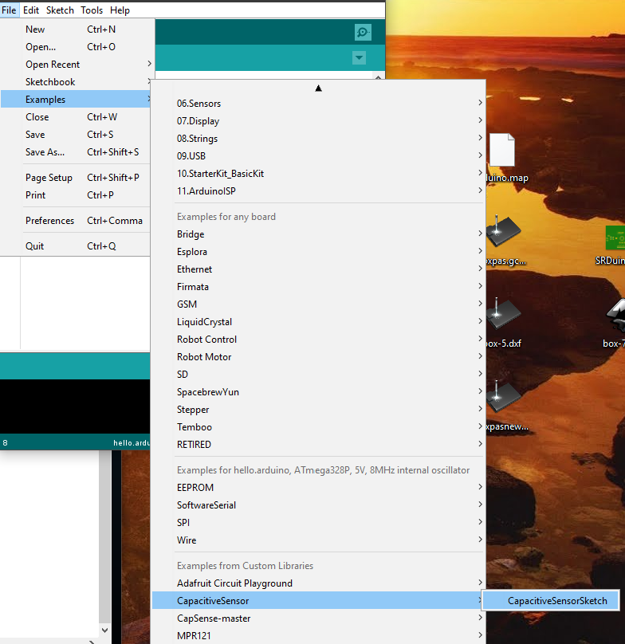
Task: Expand the Open Recent submenu
Action: [76, 64]
